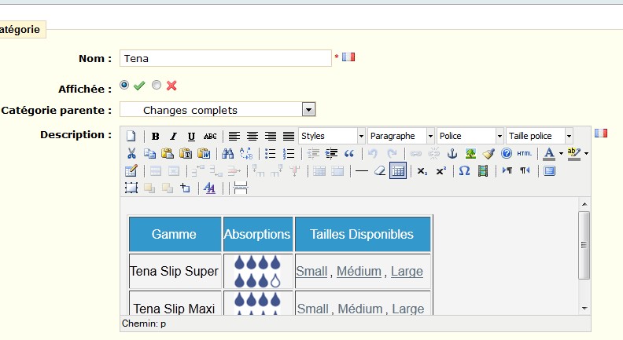This screenshot has height=340, width=623.
Task: Toggle the highlighted table guidelines icon
Action: [x=398, y=171]
